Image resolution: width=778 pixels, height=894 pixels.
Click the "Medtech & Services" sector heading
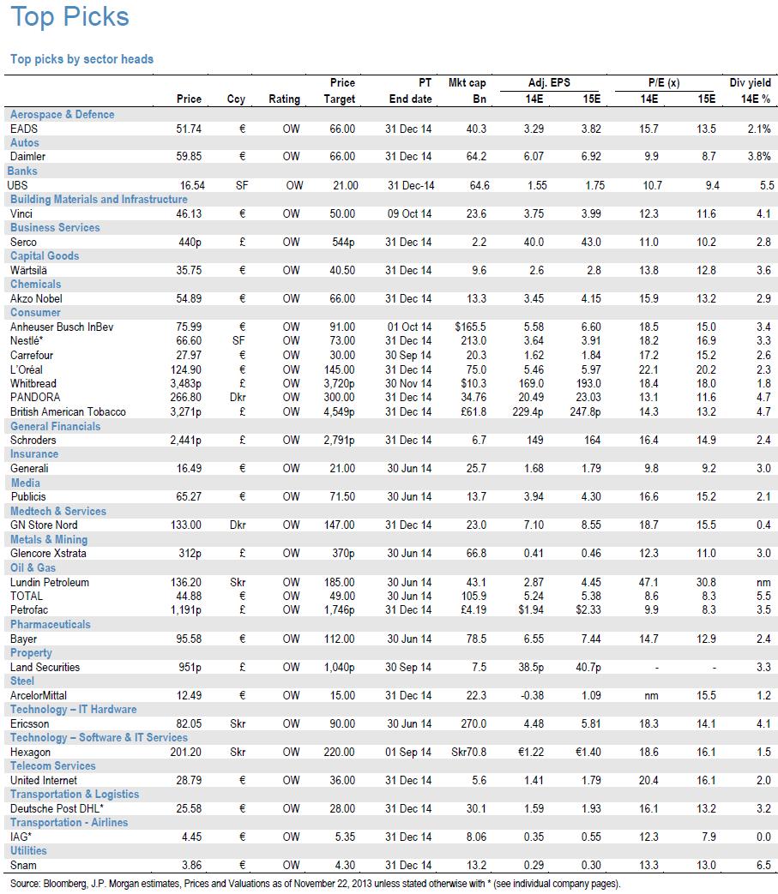tap(58, 512)
